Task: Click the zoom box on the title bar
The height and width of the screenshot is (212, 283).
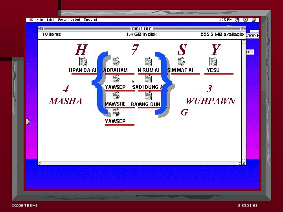Action: click(242, 29)
